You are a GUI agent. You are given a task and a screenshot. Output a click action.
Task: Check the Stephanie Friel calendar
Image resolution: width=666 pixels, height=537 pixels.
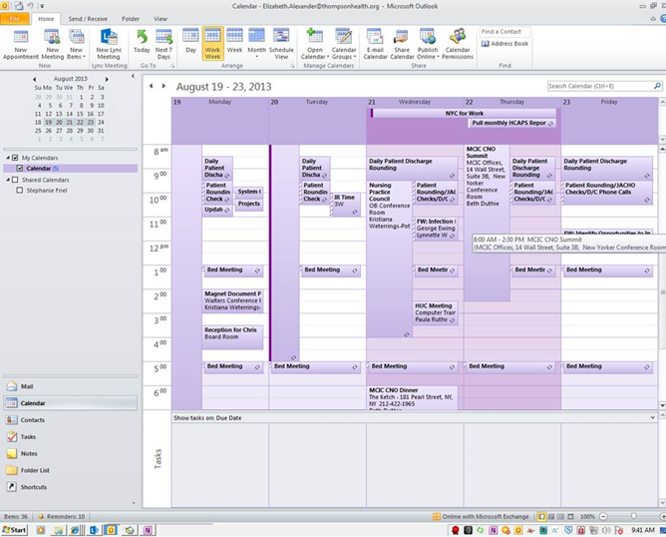tap(20, 191)
